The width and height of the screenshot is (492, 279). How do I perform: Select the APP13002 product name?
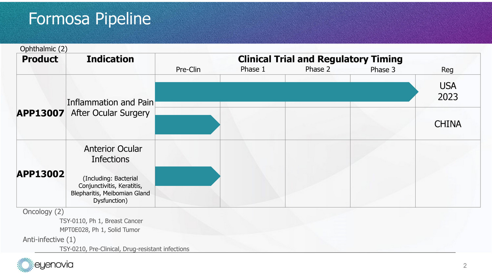point(40,174)
